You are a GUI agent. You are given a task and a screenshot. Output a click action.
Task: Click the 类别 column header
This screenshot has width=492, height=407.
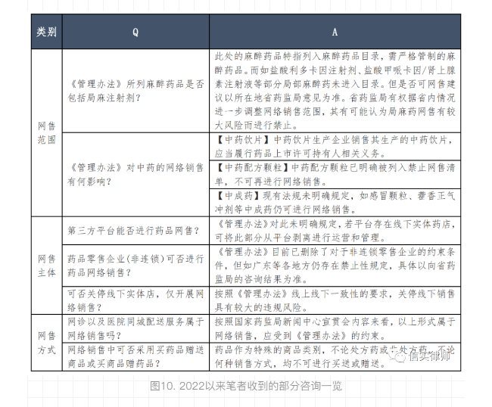(x=47, y=32)
